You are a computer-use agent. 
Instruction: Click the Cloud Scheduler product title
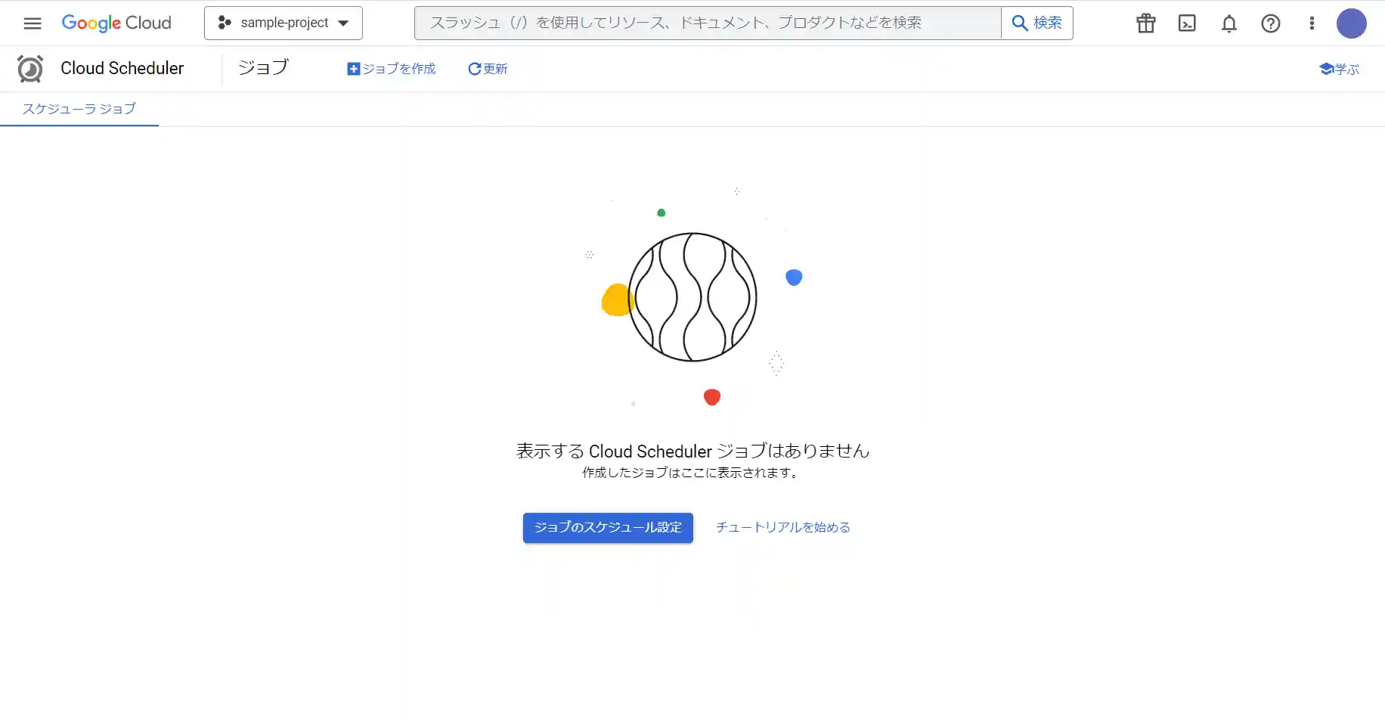tap(122, 68)
